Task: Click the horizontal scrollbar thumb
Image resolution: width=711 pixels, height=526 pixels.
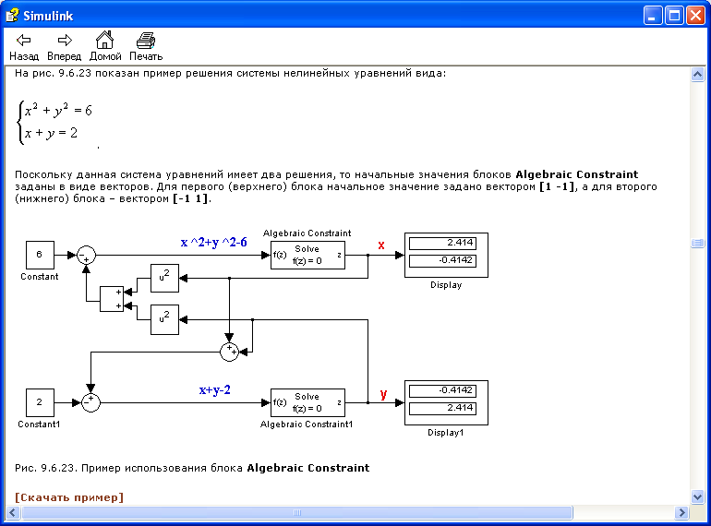Action: click(297, 512)
